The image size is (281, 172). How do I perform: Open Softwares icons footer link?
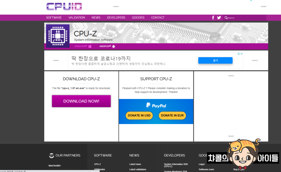click(x=206, y=169)
